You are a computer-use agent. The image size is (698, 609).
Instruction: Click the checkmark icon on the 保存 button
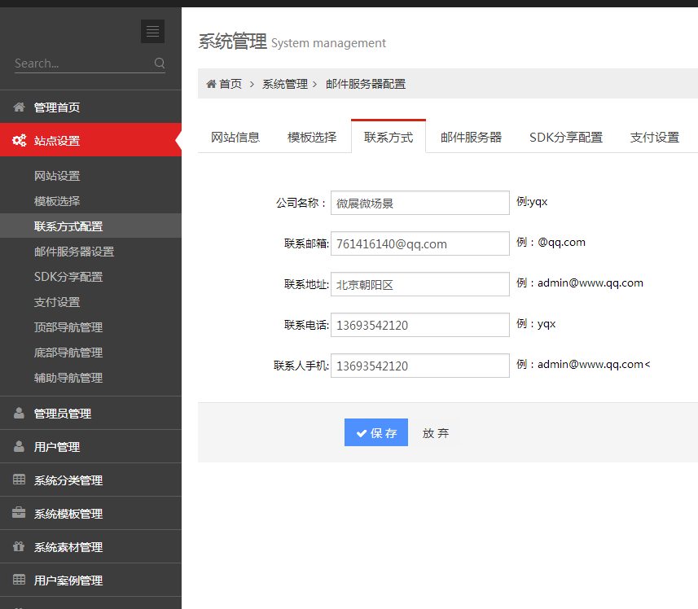(x=361, y=432)
